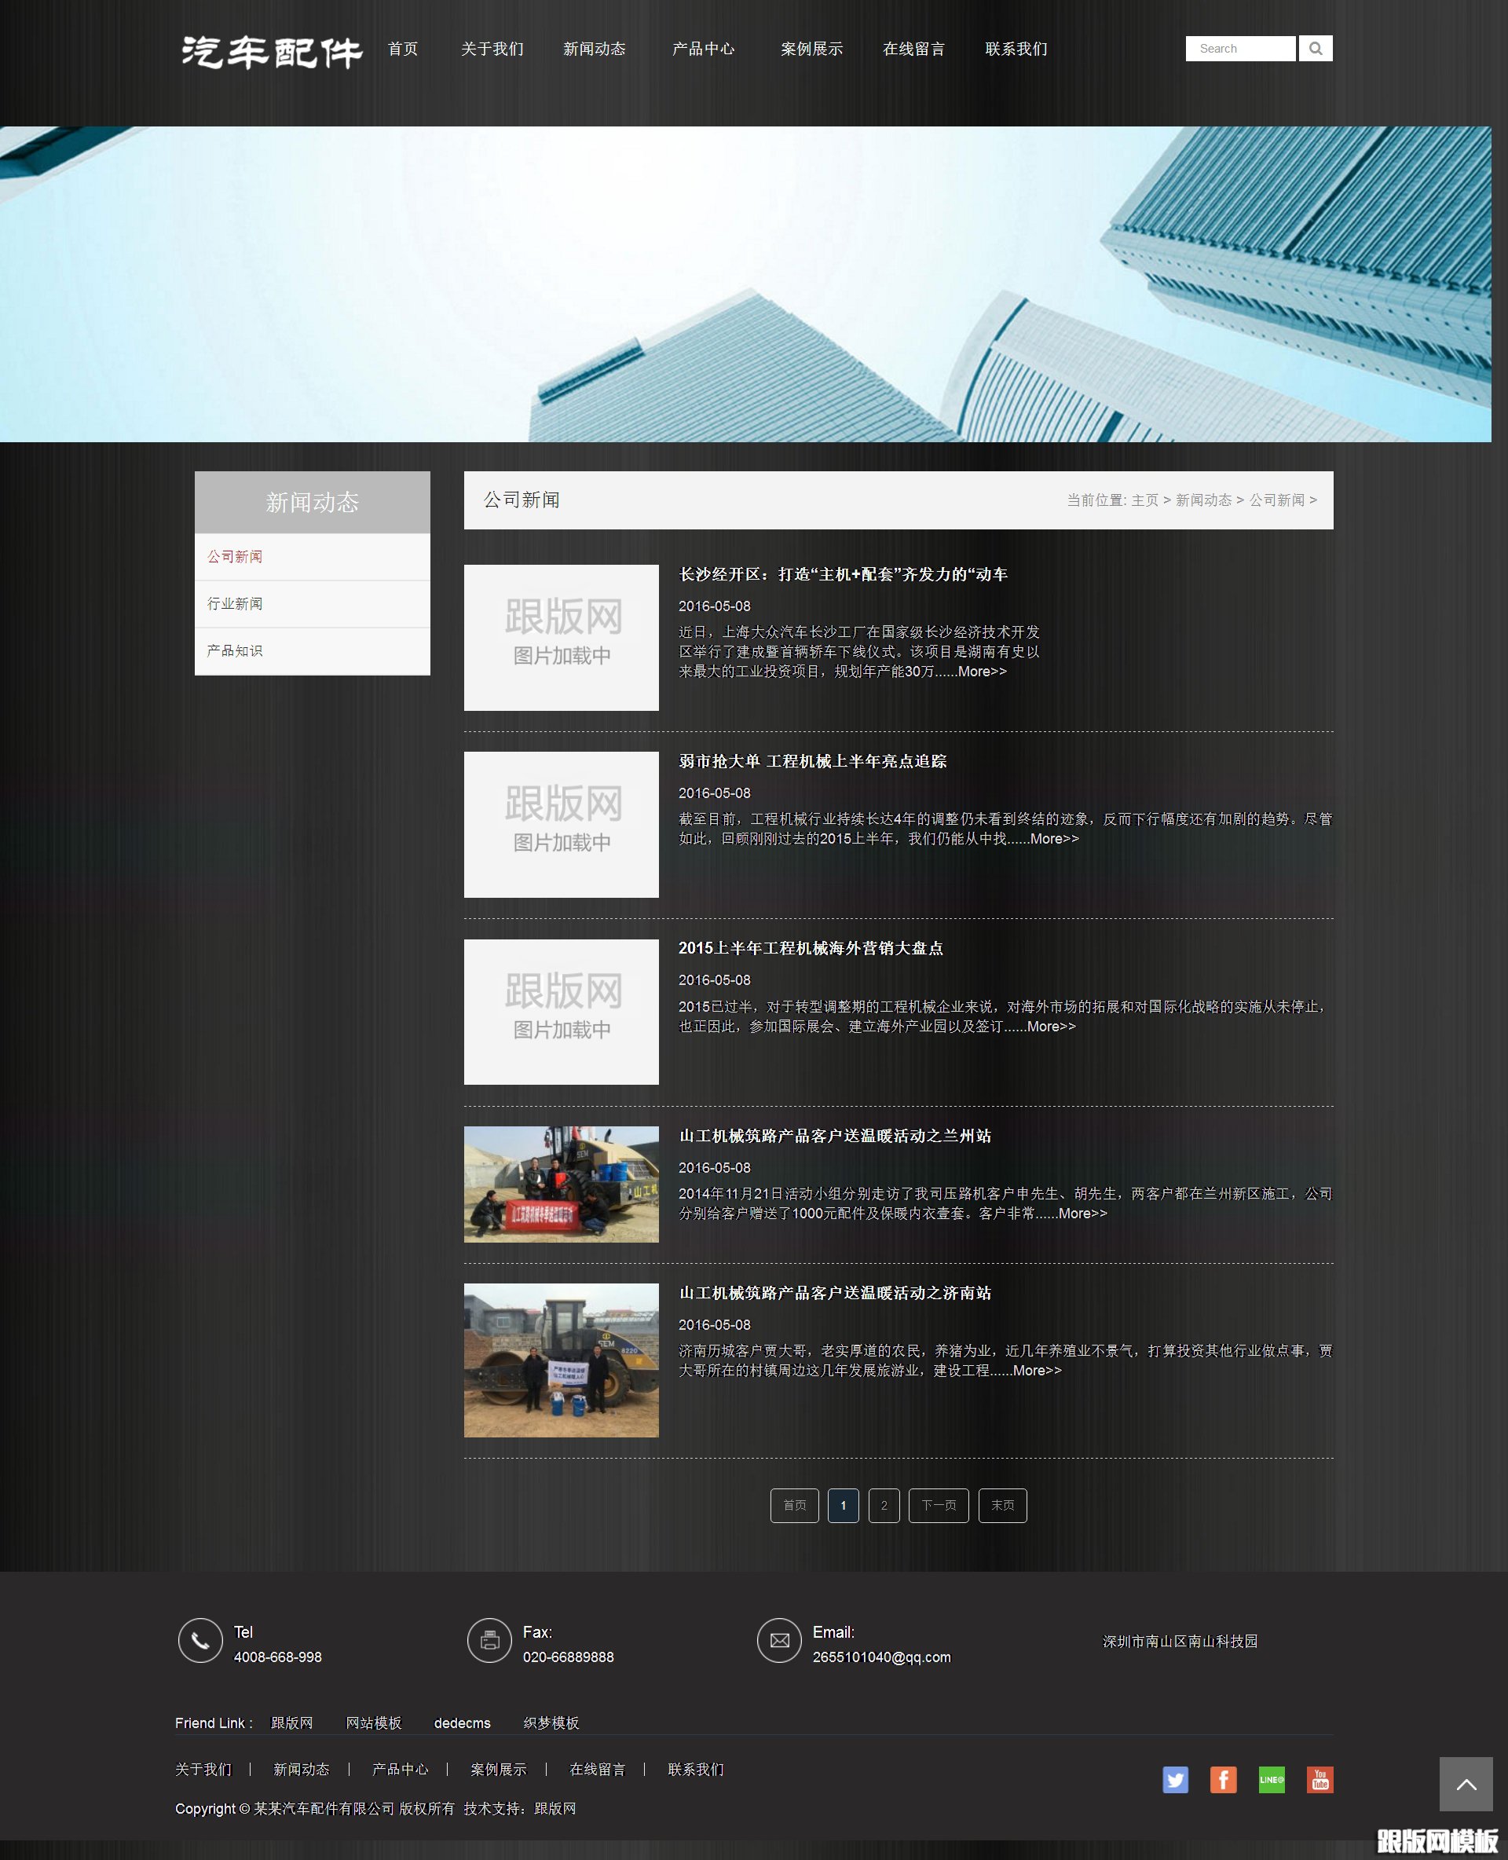Click dedecms friend link in footer
This screenshot has height=1860, width=1508.
[x=462, y=1723]
